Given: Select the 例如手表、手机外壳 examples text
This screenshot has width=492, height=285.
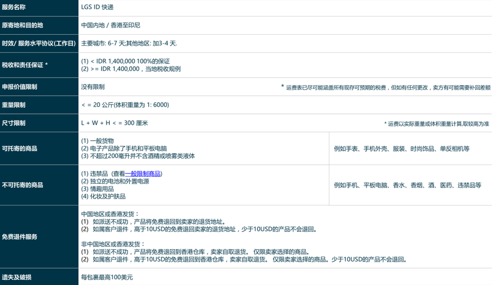Looking at the screenshot, I should (402, 149).
